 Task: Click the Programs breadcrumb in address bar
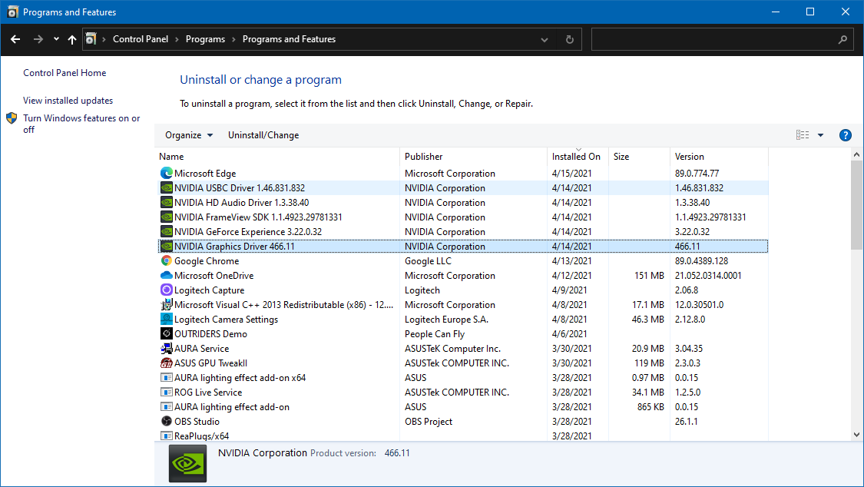(205, 39)
